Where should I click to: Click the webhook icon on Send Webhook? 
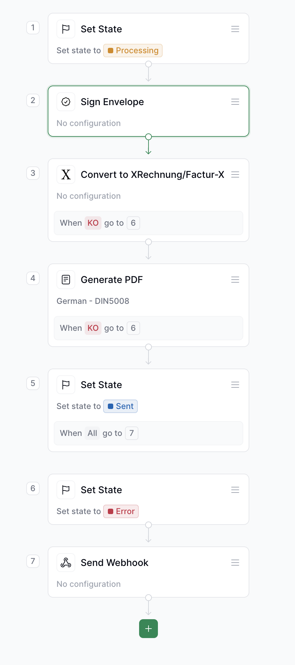(x=66, y=563)
